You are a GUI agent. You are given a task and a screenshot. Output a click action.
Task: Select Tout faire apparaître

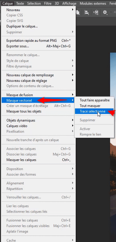pos(94,100)
